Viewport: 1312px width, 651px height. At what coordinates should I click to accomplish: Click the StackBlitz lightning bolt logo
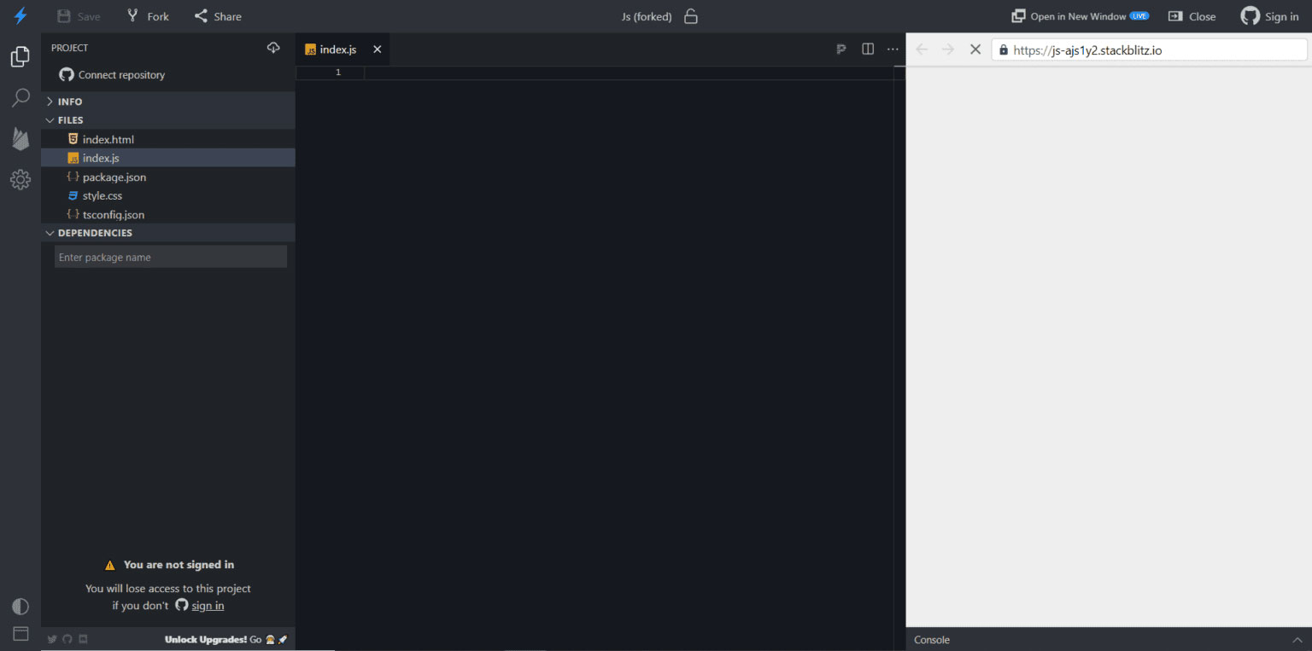tap(20, 15)
